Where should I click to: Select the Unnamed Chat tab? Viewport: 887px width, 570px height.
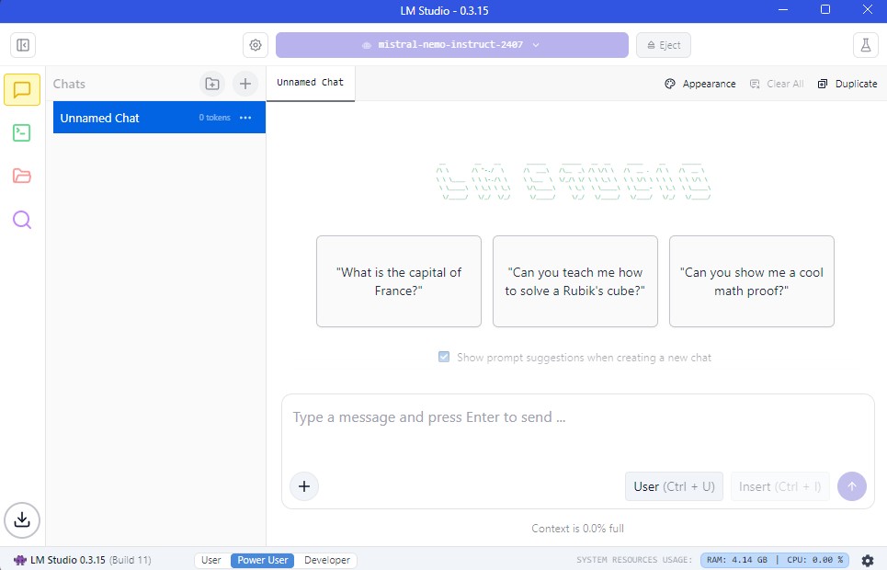pos(310,83)
